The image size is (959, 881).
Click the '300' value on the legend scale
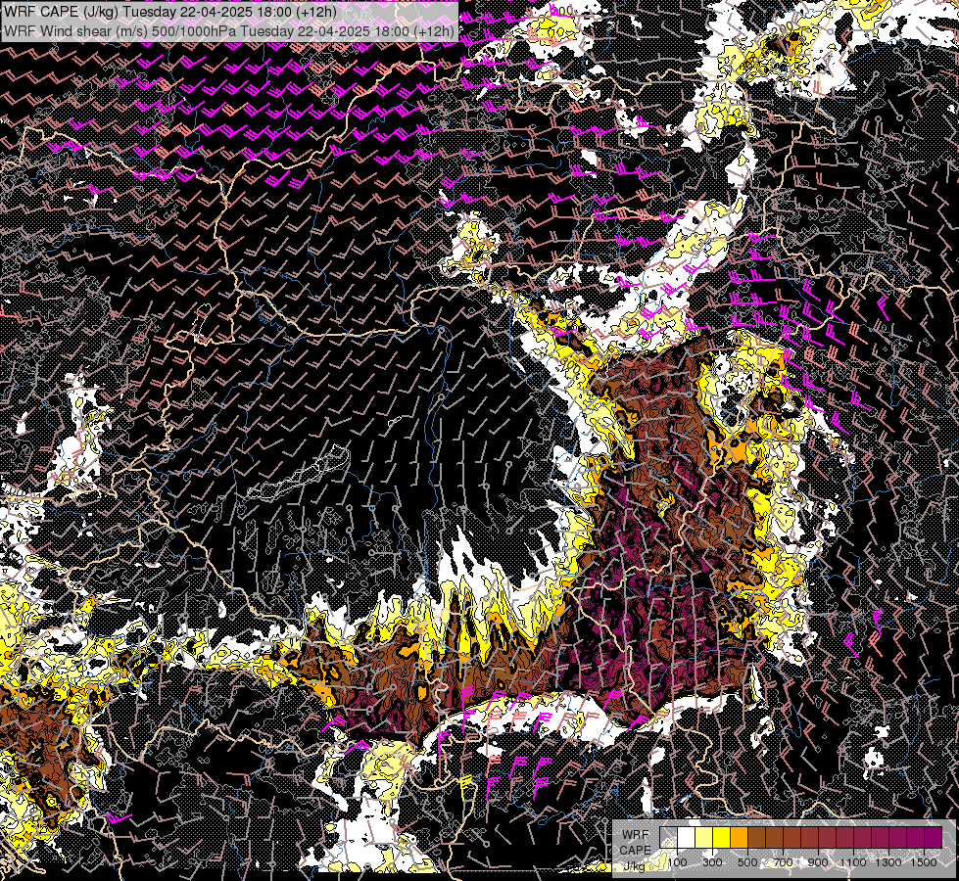click(712, 862)
